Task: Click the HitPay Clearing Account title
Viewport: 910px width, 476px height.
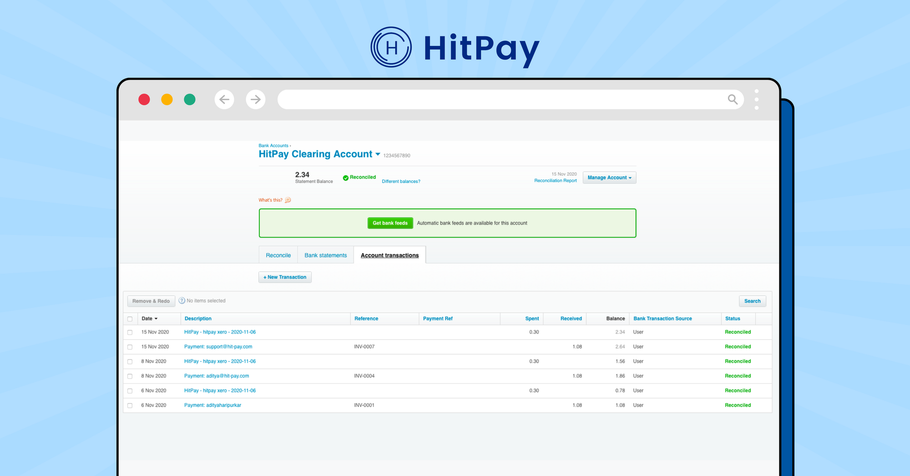Action: pos(315,154)
